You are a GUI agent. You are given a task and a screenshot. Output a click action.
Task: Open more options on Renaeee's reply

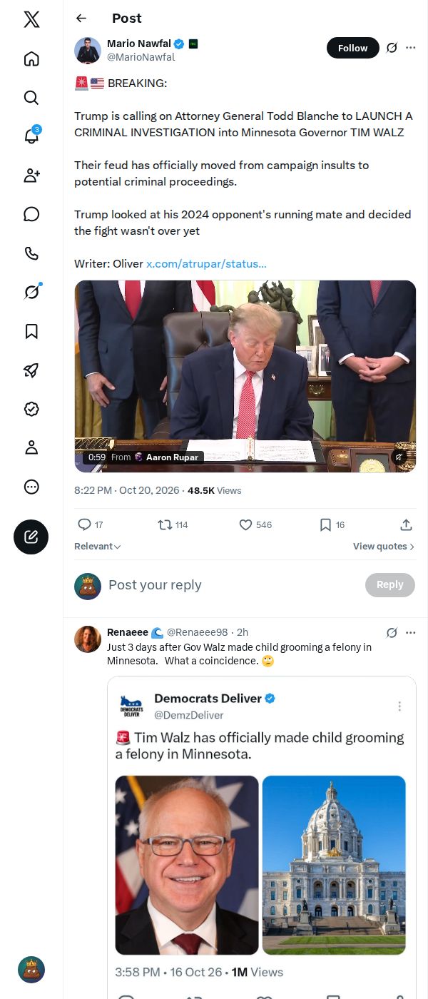(x=410, y=633)
